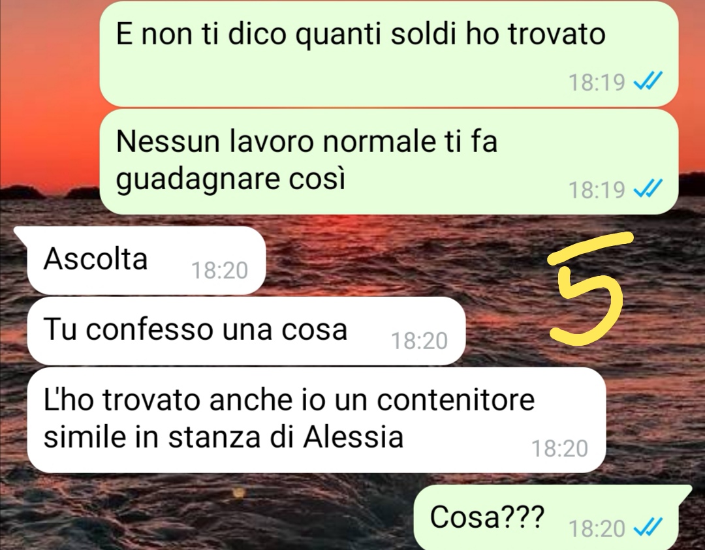The image size is (705, 550).
Task: Click the yellow handwritten number 5
Action: (x=588, y=288)
